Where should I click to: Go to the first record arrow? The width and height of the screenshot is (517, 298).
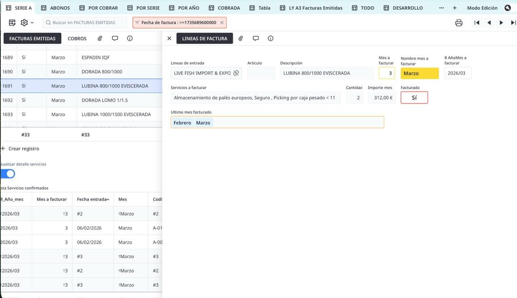tap(477, 23)
